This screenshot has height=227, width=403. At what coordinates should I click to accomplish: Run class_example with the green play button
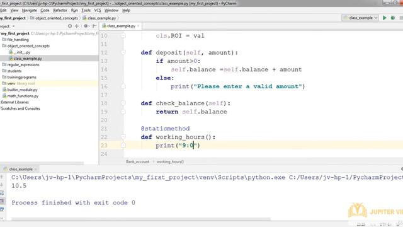click(x=385, y=18)
